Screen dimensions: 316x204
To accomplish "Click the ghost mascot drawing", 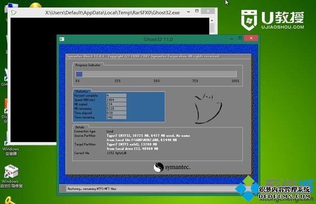I will (x=208, y=108).
